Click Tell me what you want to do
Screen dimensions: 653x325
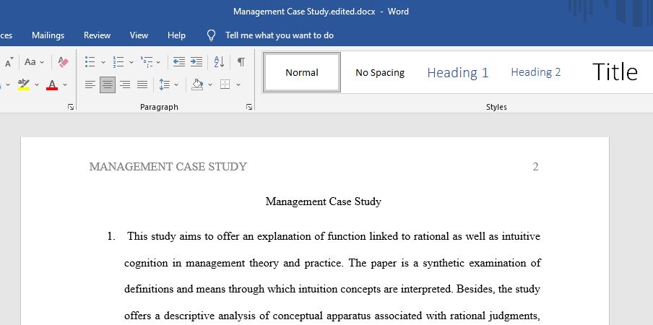(x=280, y=35)
